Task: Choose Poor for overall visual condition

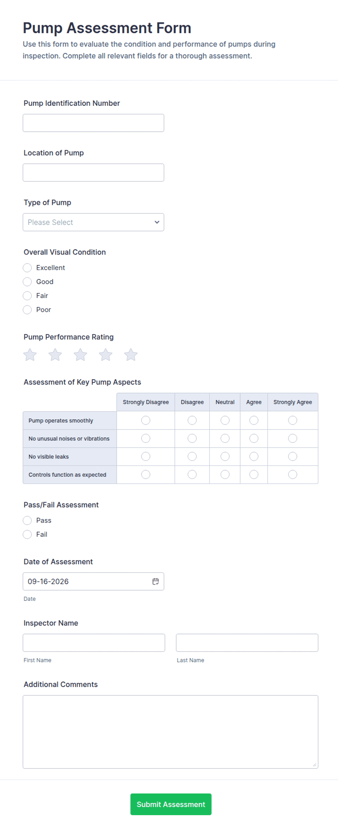Action: click(27, 310)
